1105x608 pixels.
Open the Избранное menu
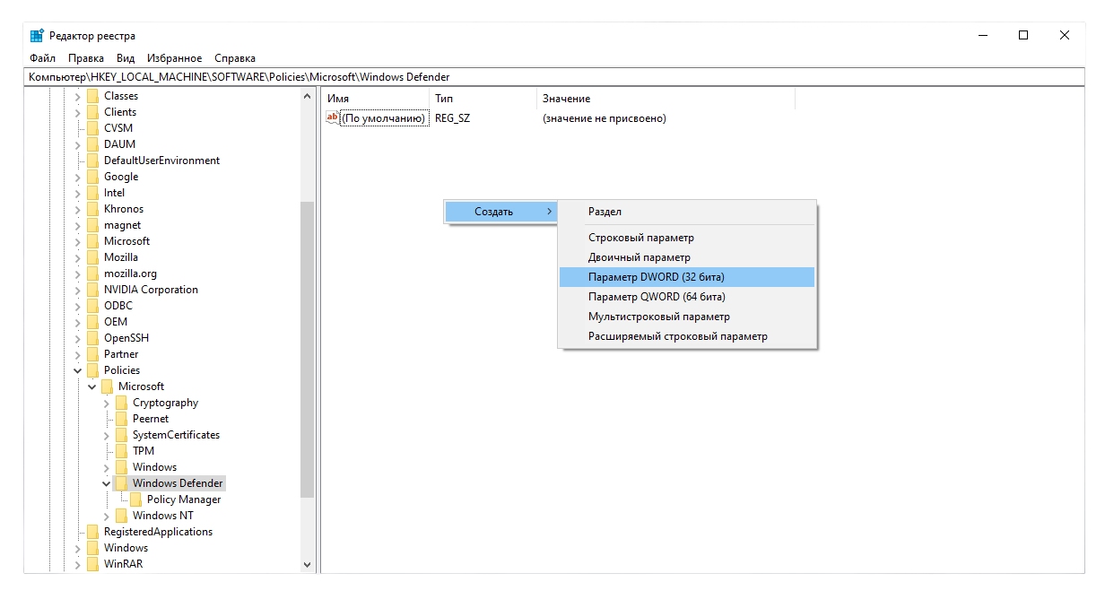point(174,58)
